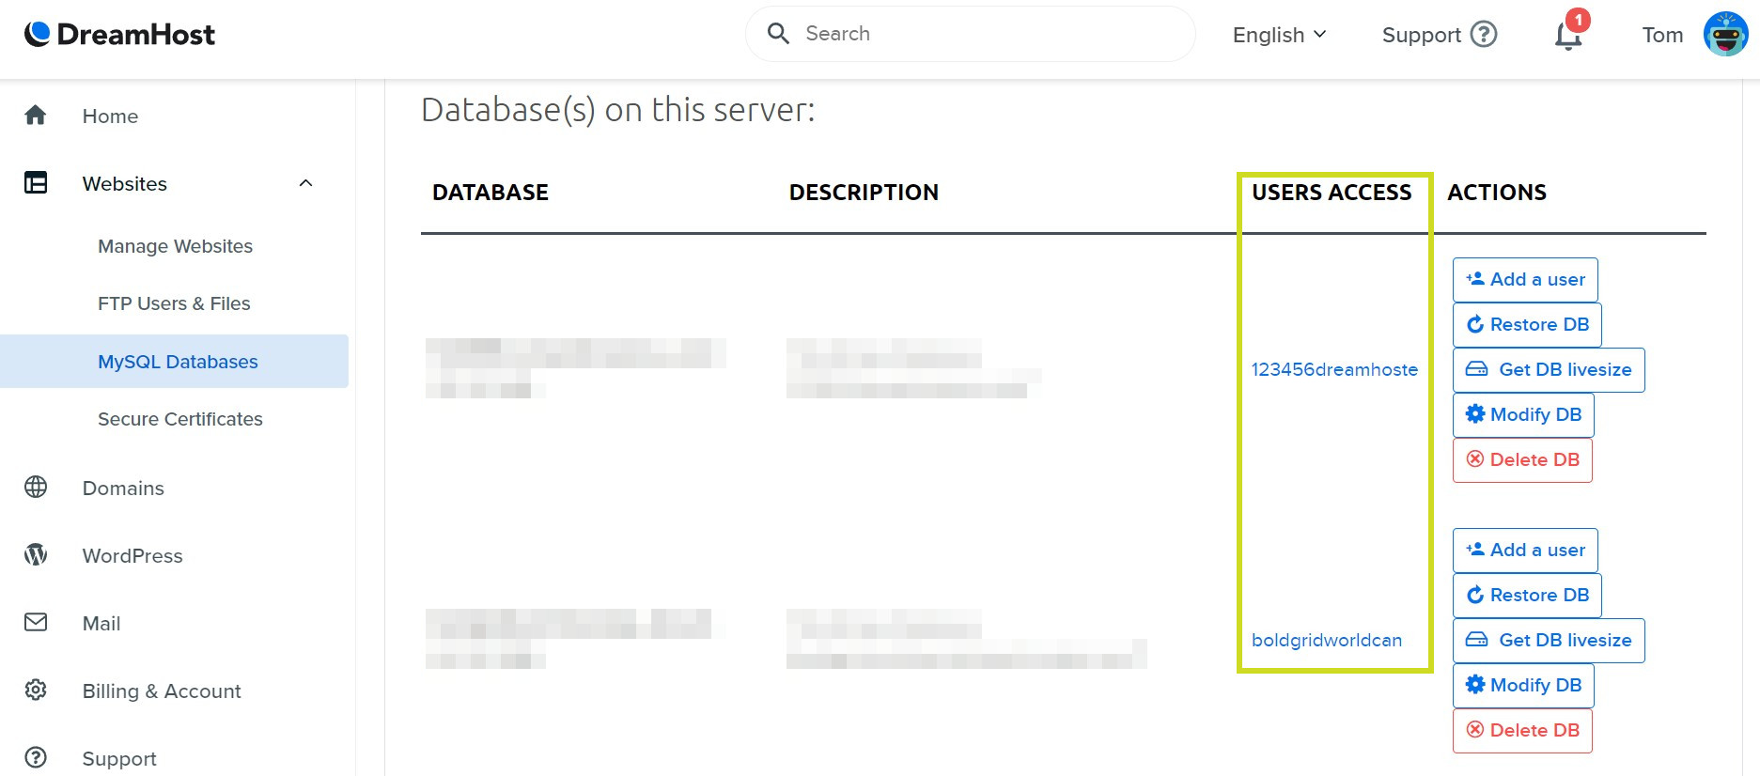
Task: Open Manage Websites in sidebar
Action: [175, 246]
